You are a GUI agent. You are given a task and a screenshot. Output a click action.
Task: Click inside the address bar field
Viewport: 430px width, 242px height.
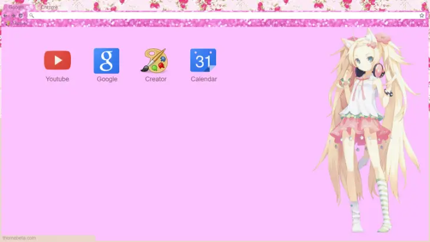pyautogui.click(x=224, y=15)
